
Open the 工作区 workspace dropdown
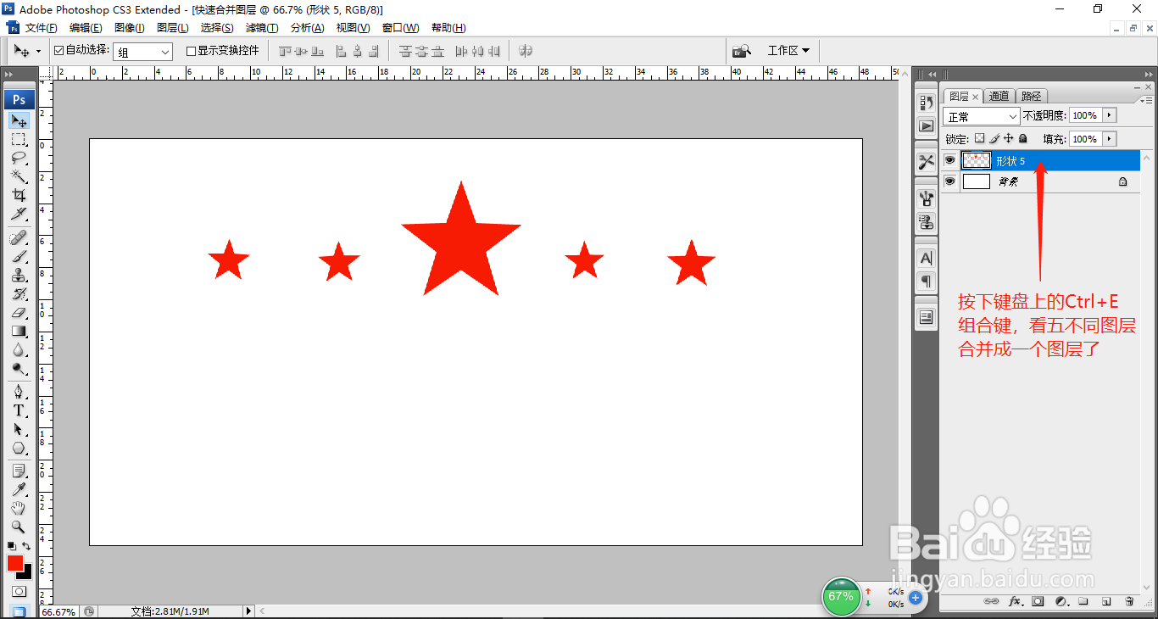[788, 51]
